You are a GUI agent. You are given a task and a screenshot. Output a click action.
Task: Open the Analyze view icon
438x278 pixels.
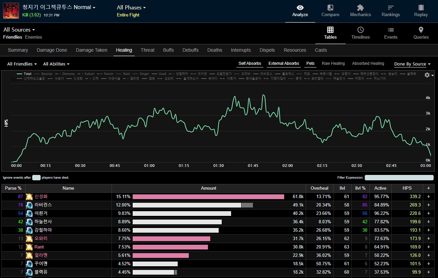click(x=300, y=8)
